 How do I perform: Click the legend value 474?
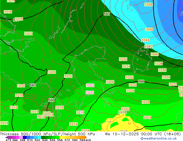(8, 140)
